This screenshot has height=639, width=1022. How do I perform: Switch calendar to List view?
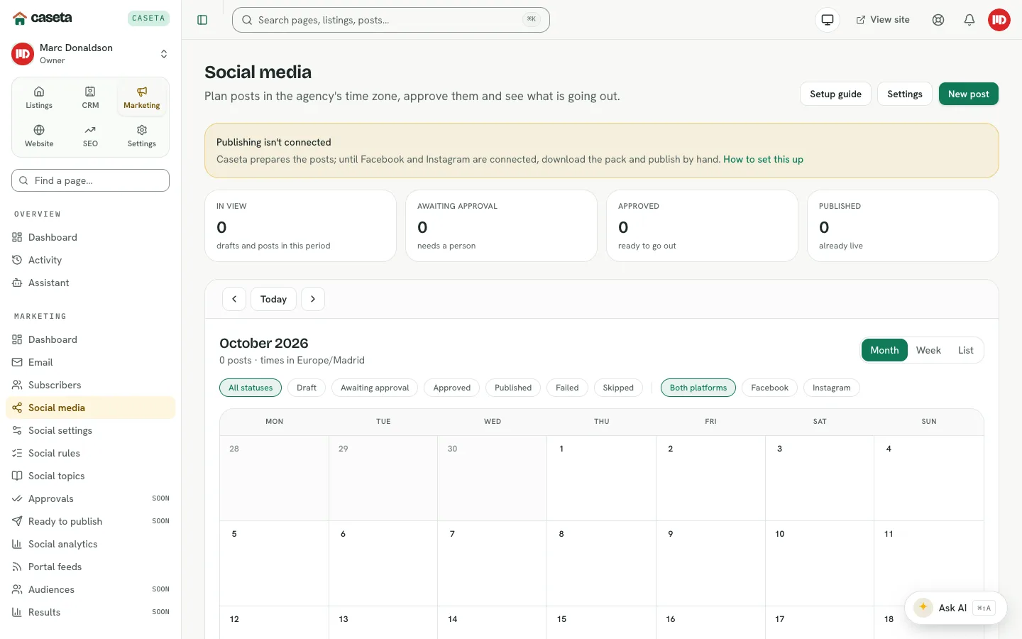pos(966,350)
